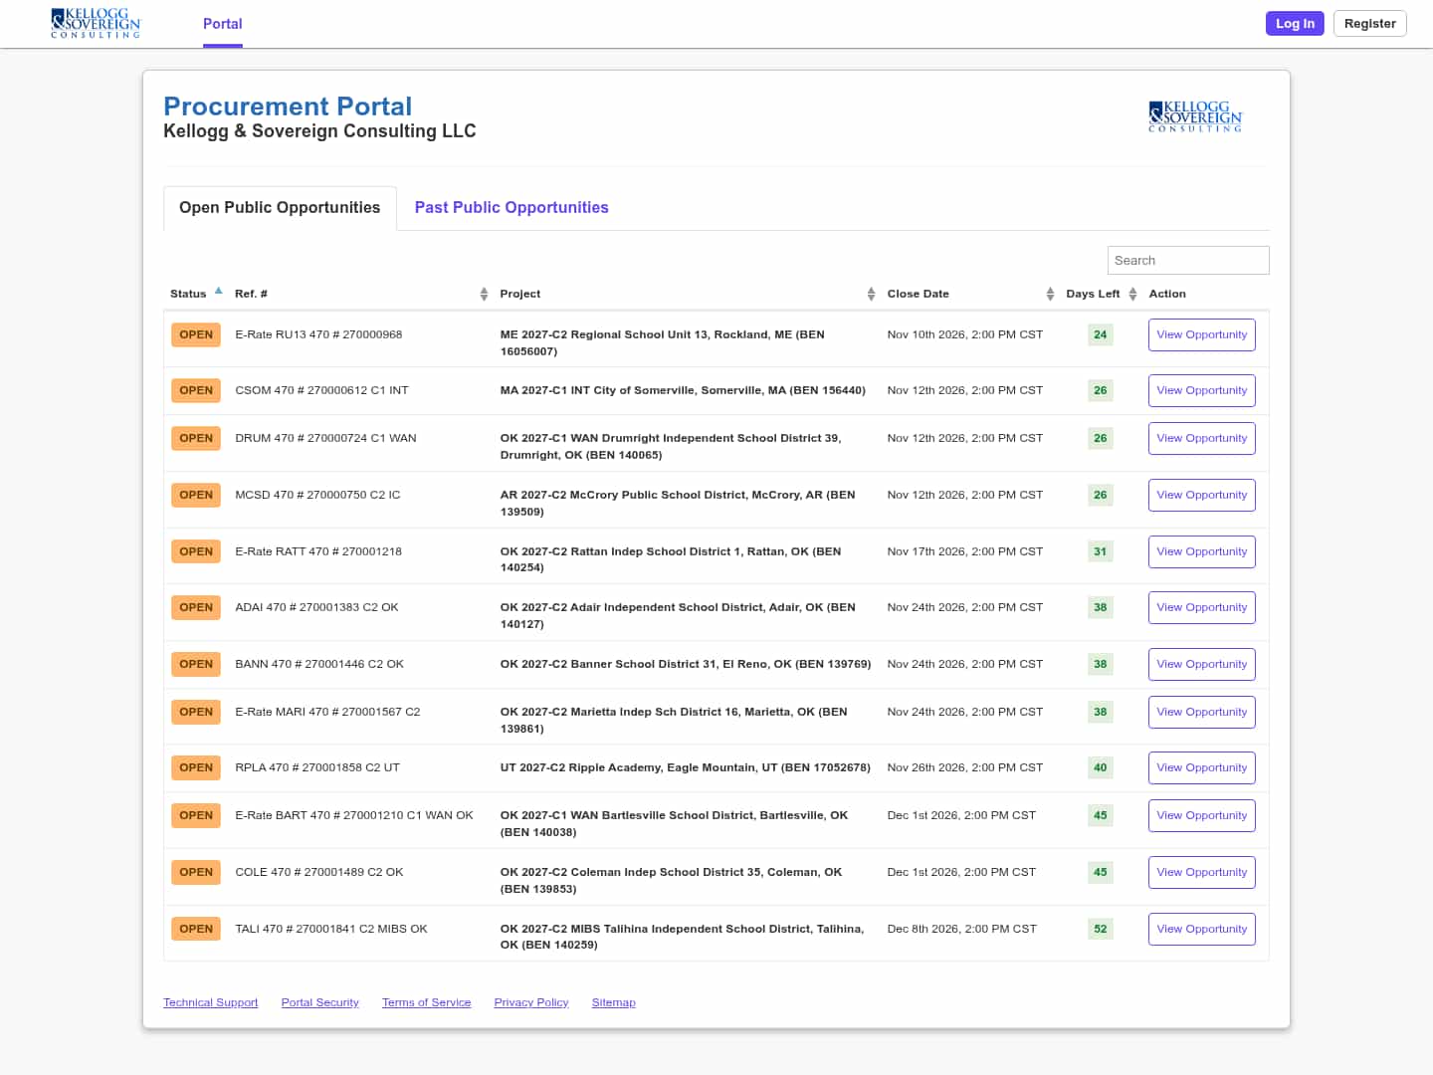Switch to Past Public Opportunities tab
The width and height of the screenshot is (1433, 1075).
512,207
